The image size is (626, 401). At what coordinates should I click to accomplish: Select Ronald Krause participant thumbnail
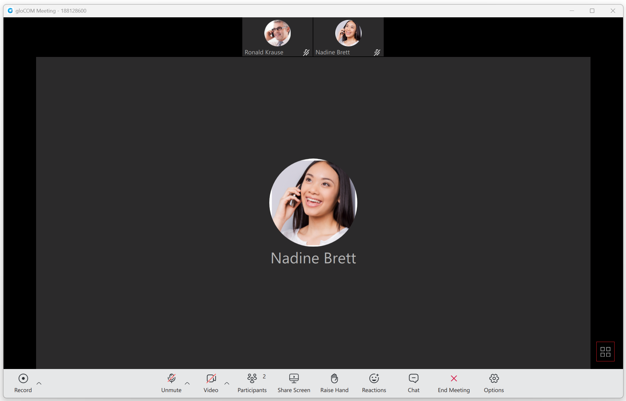[x=277, y=37]
